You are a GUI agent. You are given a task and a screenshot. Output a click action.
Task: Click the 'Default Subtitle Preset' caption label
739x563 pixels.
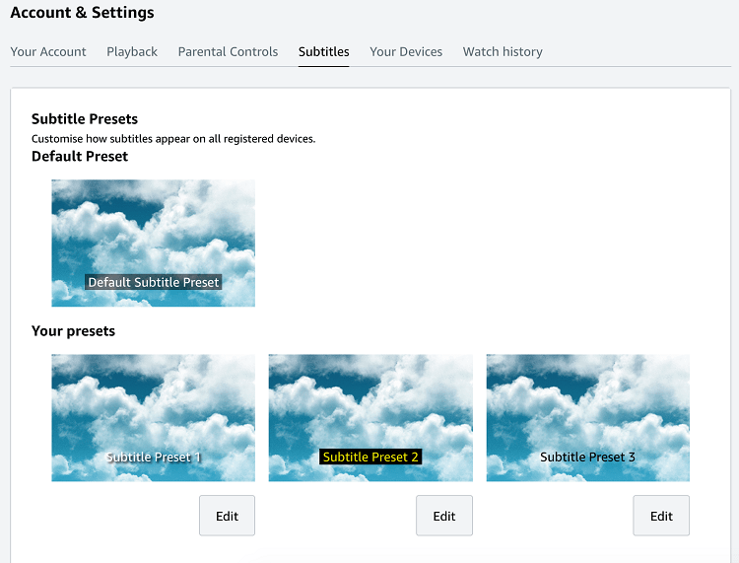(154, 282)
